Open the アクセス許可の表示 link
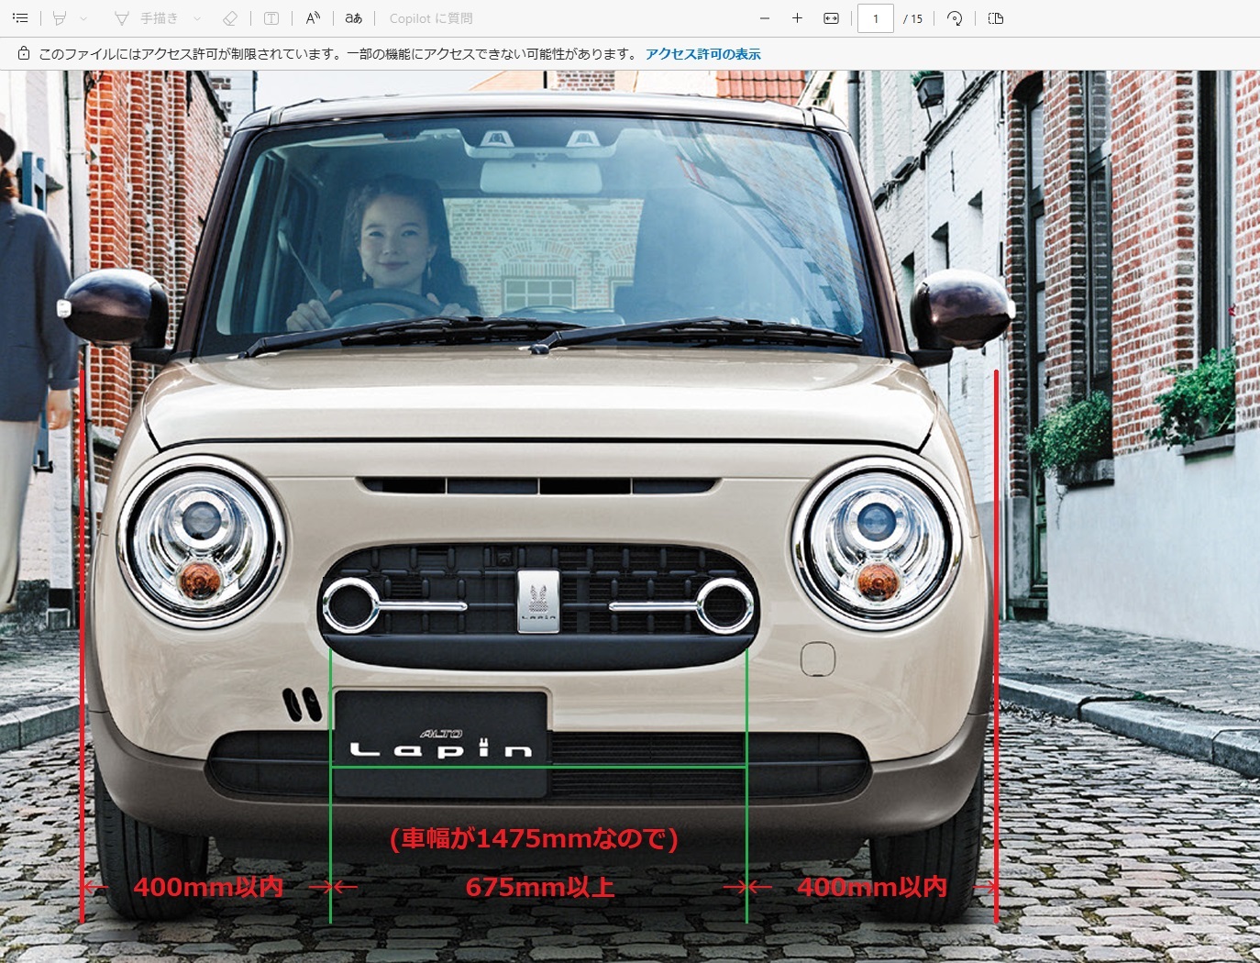This screenshot has height=963, width=1260. tap(703, 54)
